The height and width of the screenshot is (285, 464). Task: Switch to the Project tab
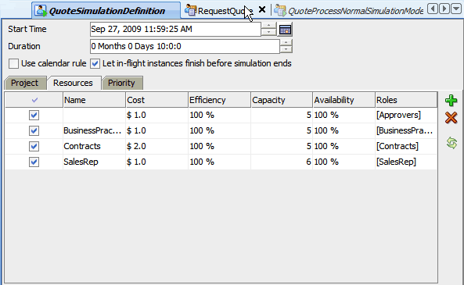pyautogui.click(x=25, y=83)
